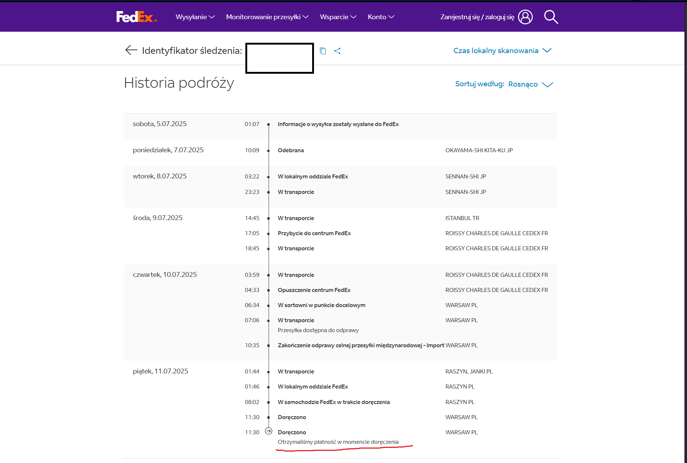Open the search magnifier icon
The height and width of the screenshot is (463, 687).
click(x=551, y=17)
